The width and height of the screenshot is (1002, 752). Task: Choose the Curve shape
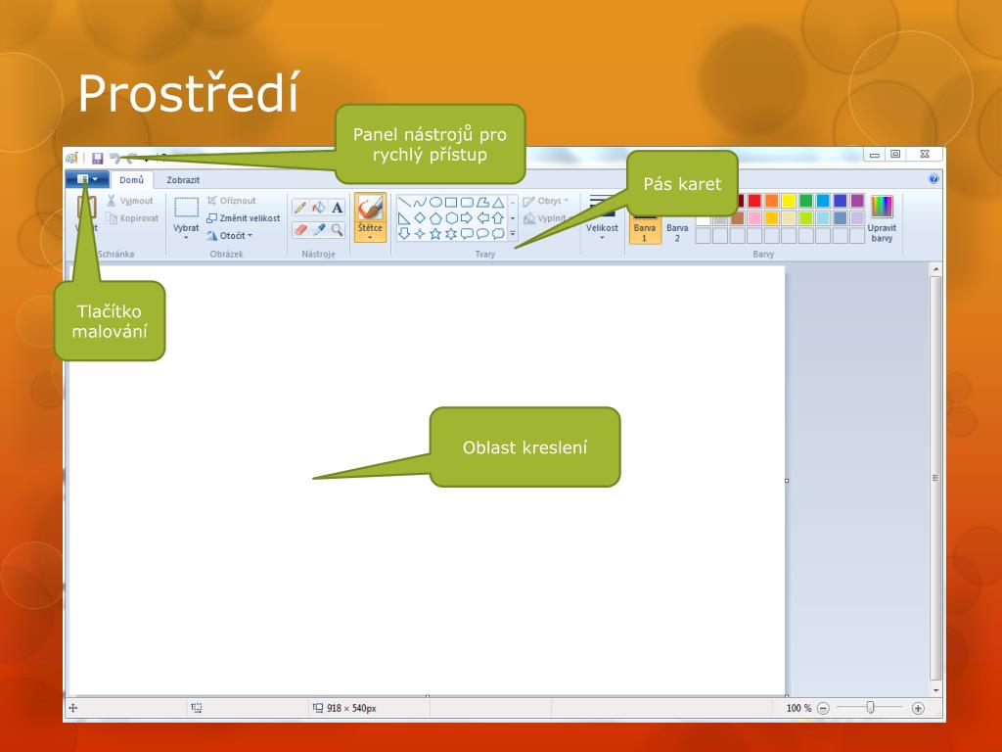(x=420, y=203)
